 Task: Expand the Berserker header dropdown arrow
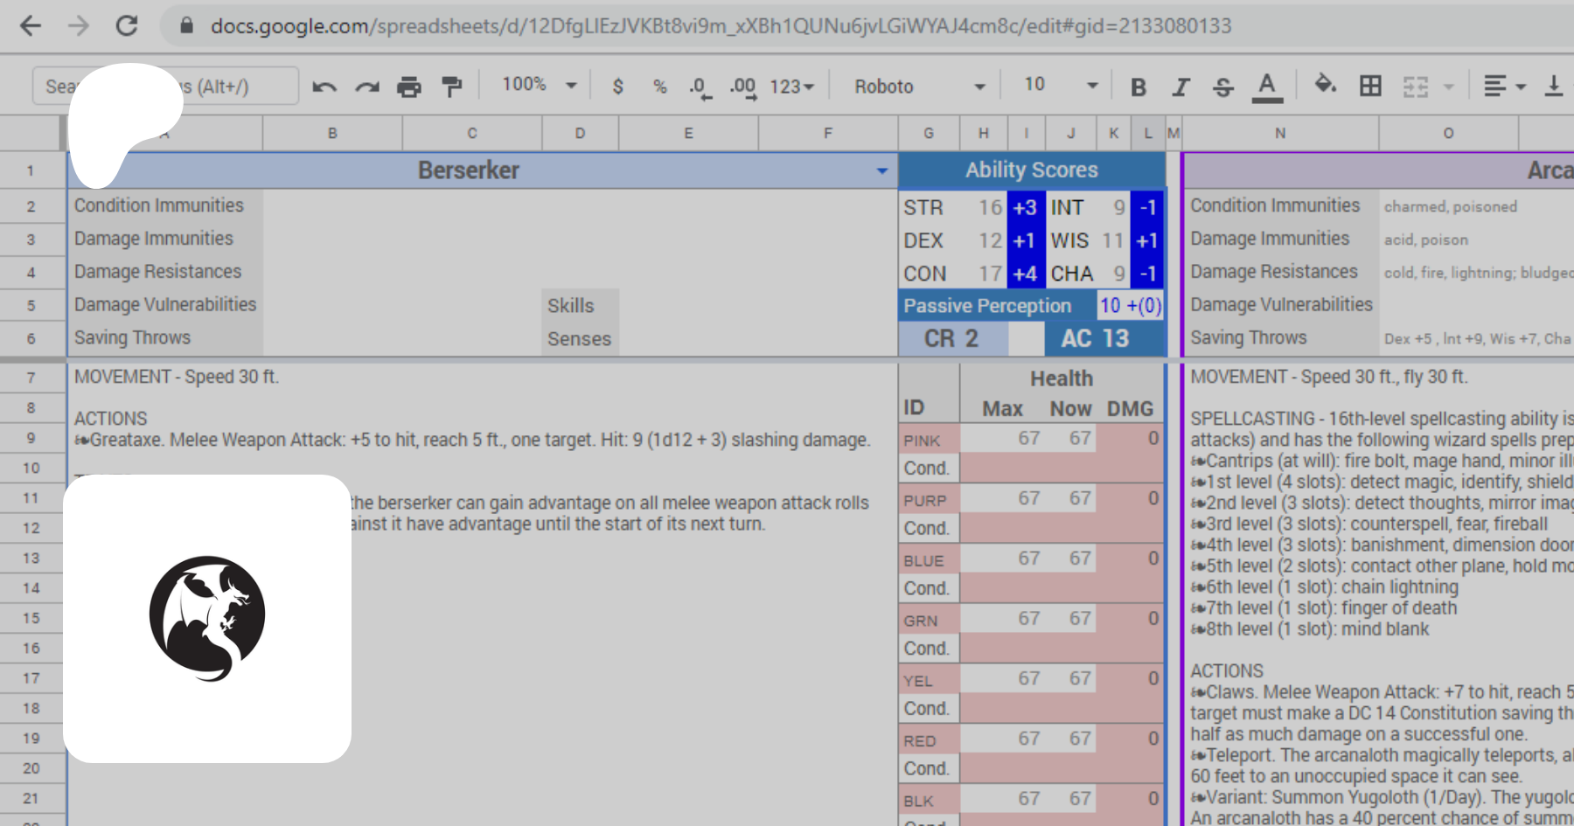pos(881,171)
